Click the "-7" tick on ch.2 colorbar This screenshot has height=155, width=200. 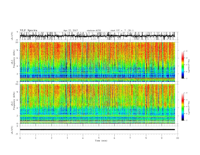pyautogui.click(x=186, y=121)
